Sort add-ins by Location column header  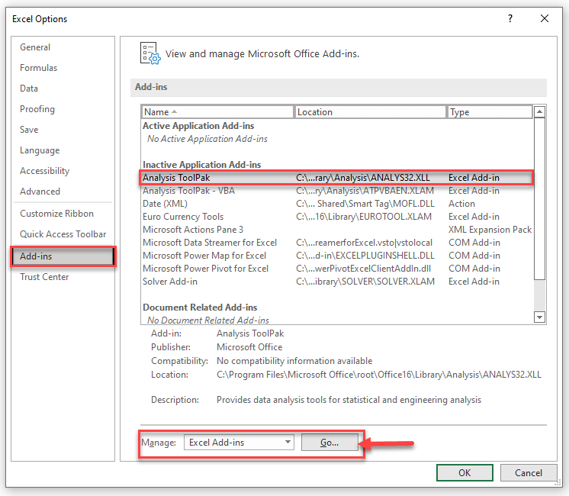[370, 112]
